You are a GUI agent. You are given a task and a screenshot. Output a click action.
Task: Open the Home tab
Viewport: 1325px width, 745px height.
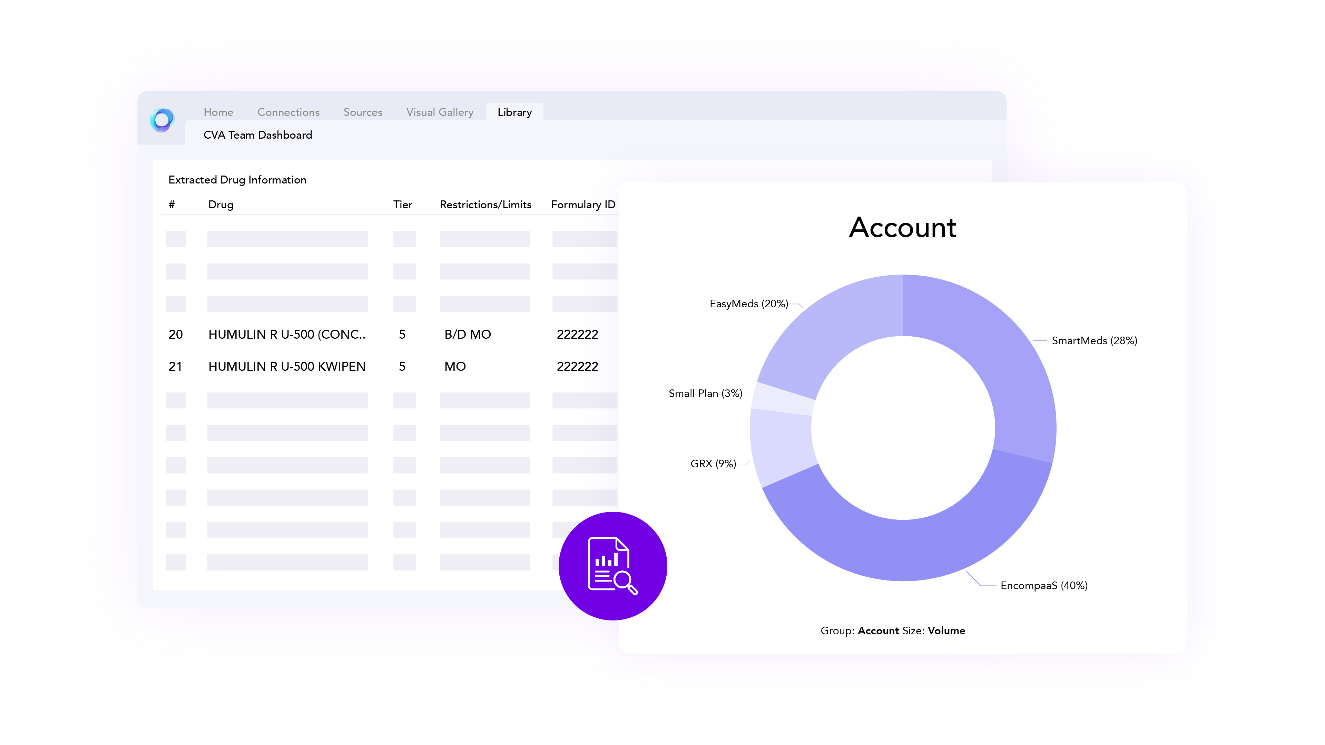[x=218, y=112]
